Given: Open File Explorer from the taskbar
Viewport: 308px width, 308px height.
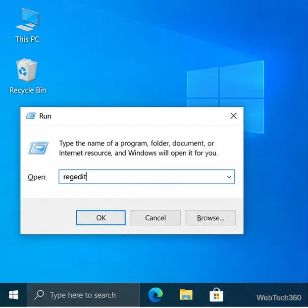Looking at the screenshot, I should 186,295.
